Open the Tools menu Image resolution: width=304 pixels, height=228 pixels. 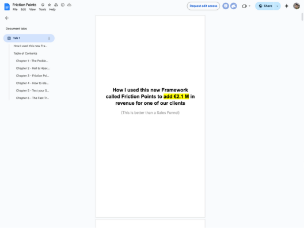[x=42, y=9]
